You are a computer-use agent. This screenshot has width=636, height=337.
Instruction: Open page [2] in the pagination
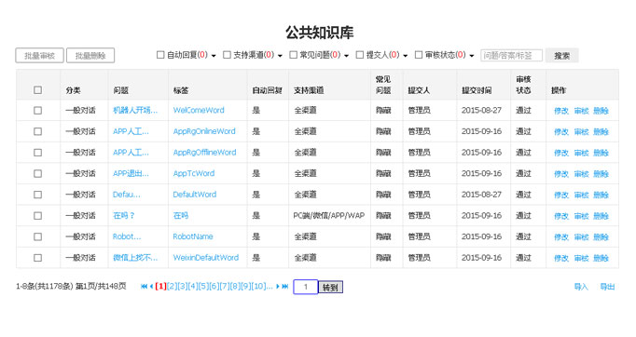tap(172, 287)
